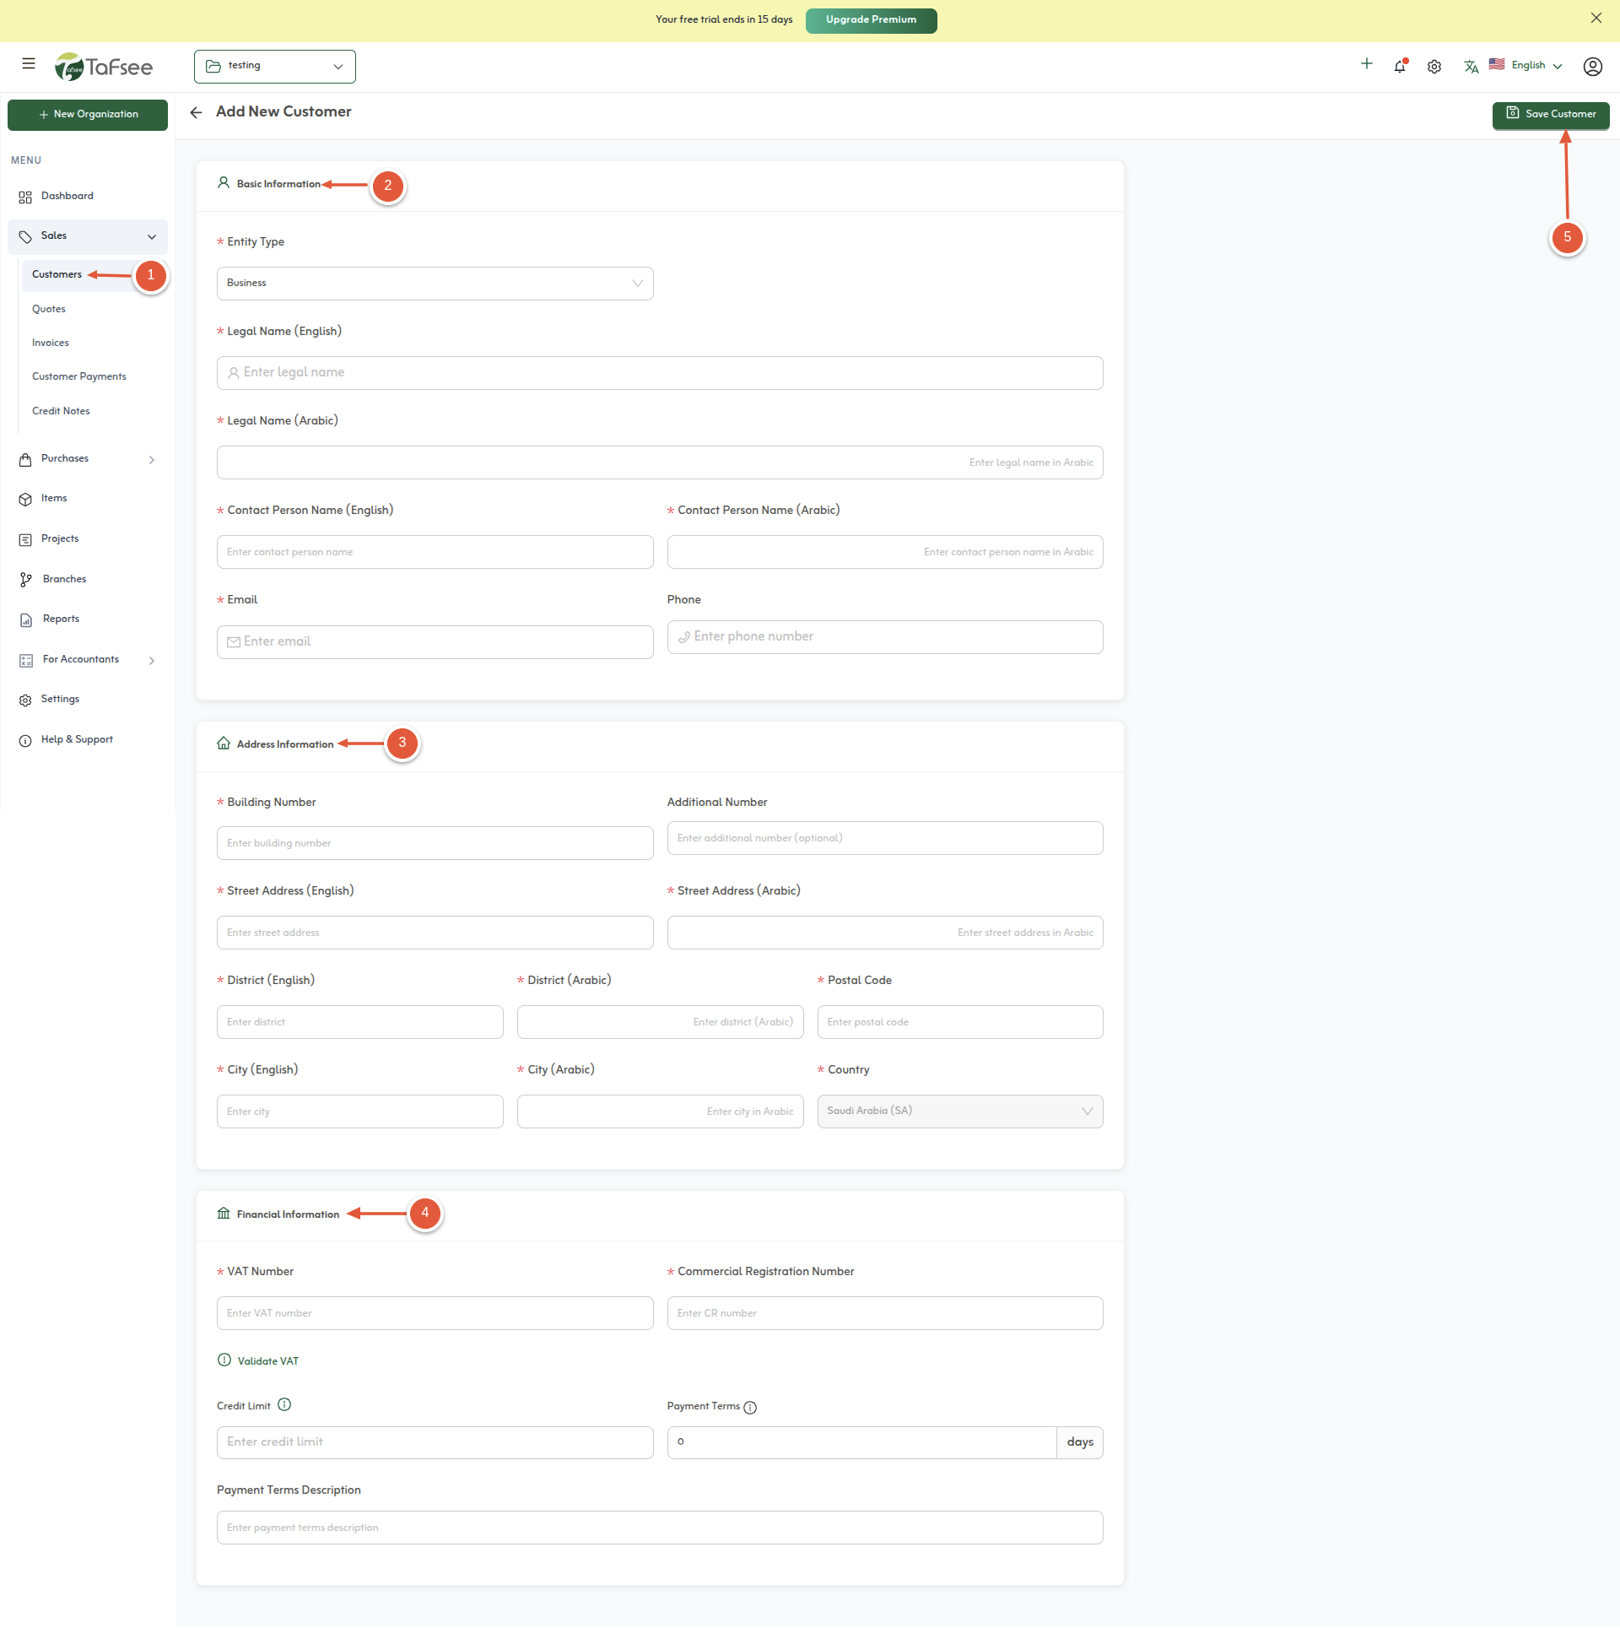Click the Branches icon in sidebar
The image size is (1620, 1628).
25,580
